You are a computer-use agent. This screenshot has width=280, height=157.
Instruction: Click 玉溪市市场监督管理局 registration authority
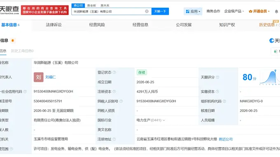[x=51, y=139]
